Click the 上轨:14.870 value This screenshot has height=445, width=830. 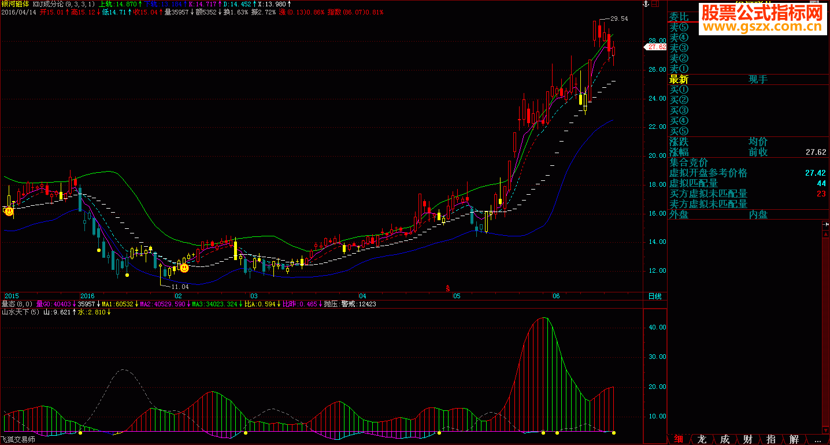[x=118, y=3]
